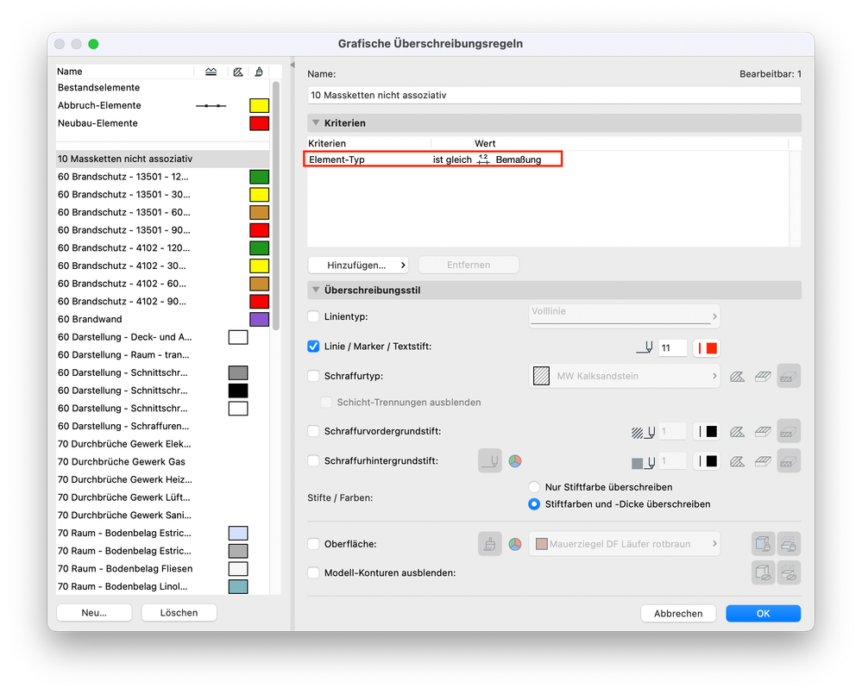This screenshot has width=862, height=694.
Task: Click the surface column header icon
Action: click(259, 72)
